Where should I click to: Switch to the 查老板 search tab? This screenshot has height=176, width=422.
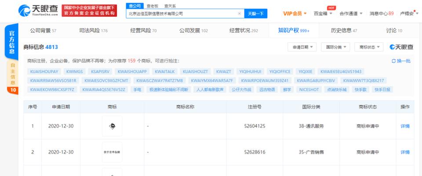[153, 6]
